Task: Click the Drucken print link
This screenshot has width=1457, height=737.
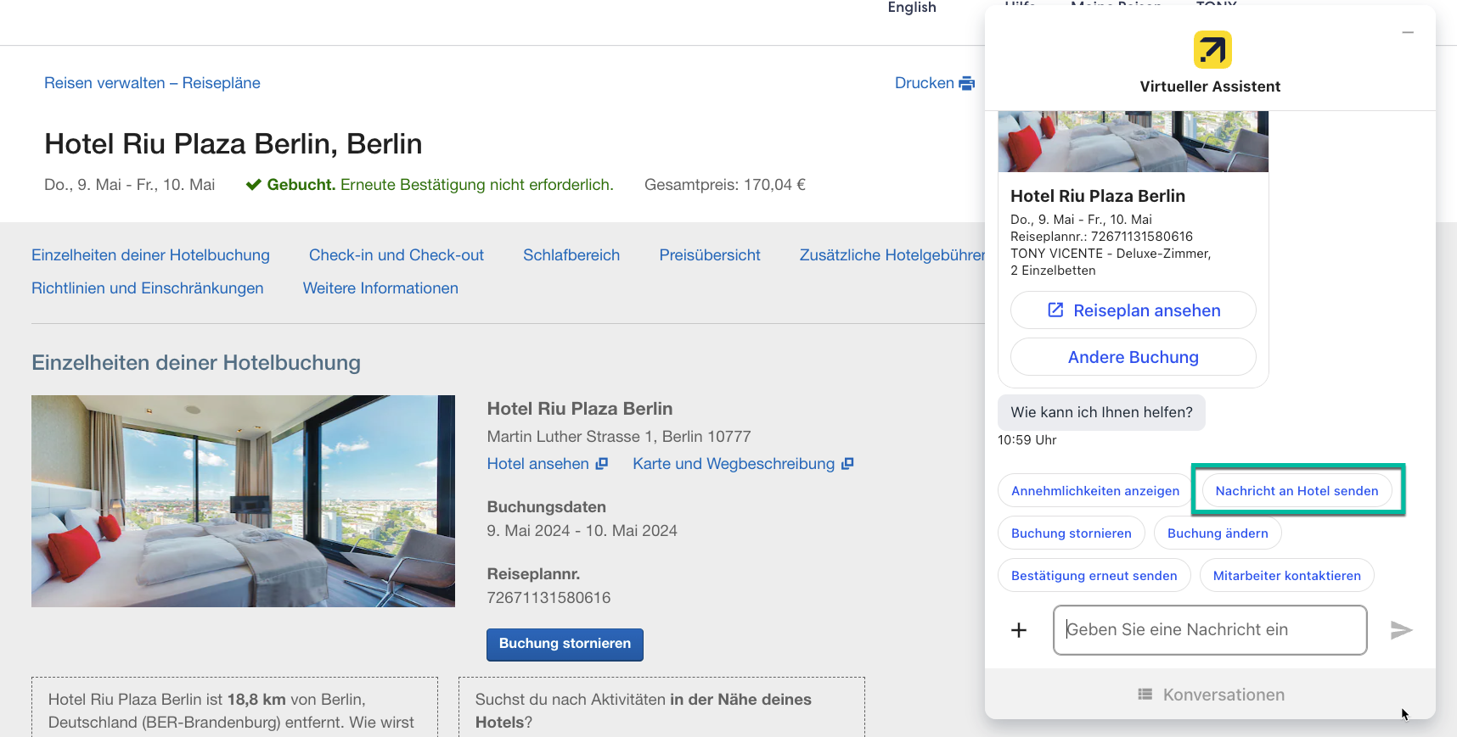Action: (x=934, y=83)
